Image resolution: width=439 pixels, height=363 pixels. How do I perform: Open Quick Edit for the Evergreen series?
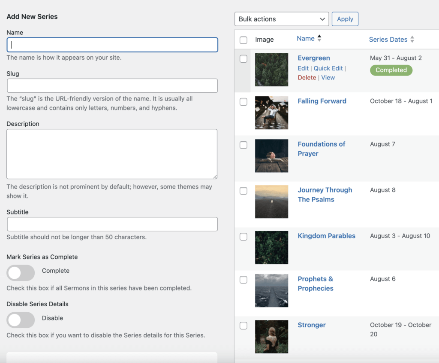(x=328, y=68)
